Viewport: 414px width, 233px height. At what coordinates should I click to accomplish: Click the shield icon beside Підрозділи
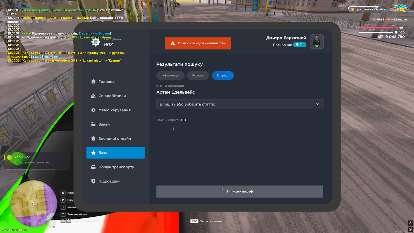93,181
